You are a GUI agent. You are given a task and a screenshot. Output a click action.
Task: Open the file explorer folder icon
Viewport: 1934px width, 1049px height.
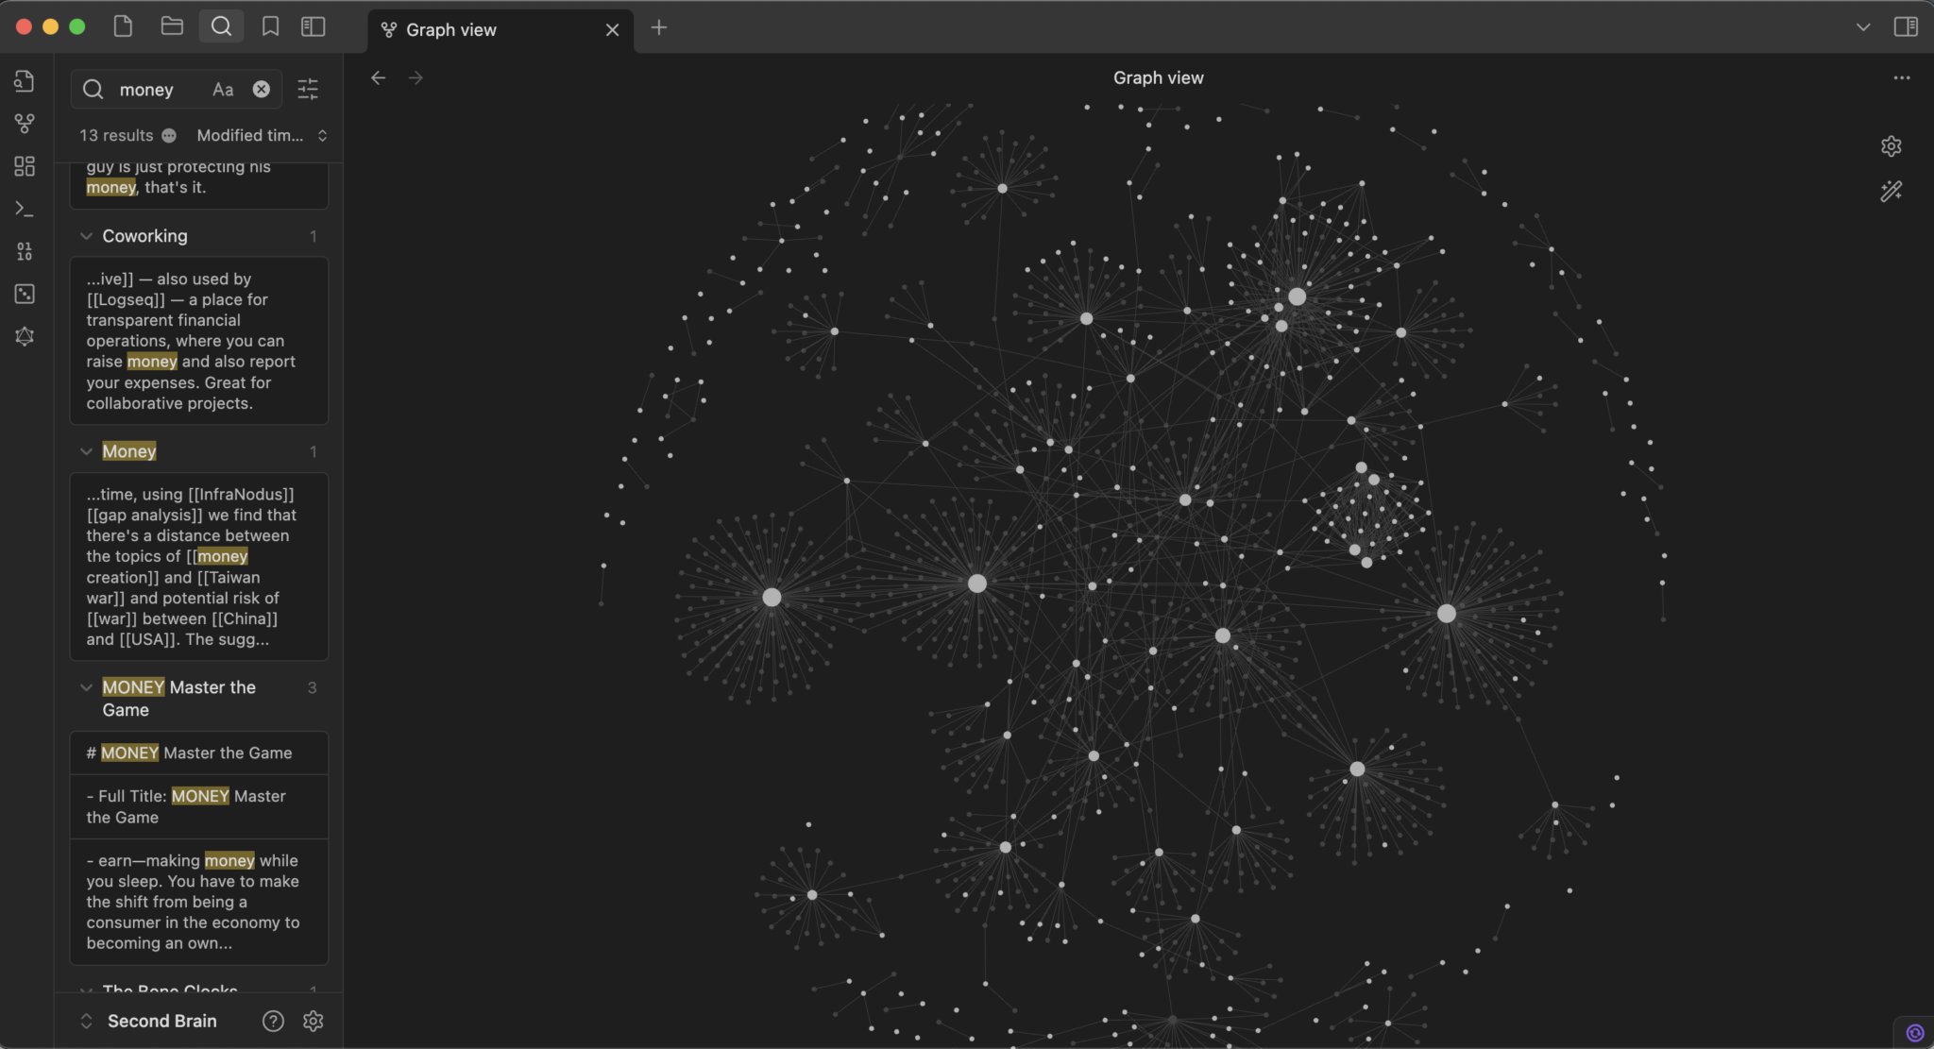pos(172,26)
